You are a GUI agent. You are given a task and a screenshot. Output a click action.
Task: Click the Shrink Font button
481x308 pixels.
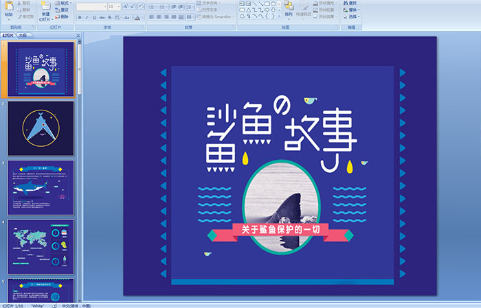coord(132,6)
